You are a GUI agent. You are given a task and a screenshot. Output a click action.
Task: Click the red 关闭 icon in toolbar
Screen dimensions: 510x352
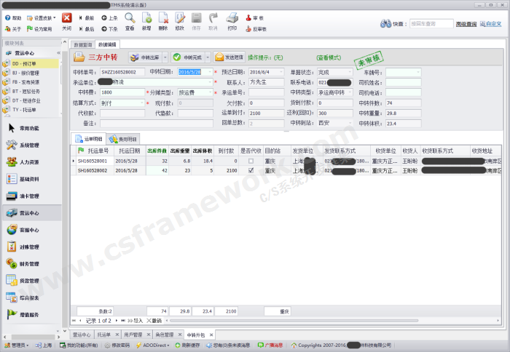(x=66, y=20)
